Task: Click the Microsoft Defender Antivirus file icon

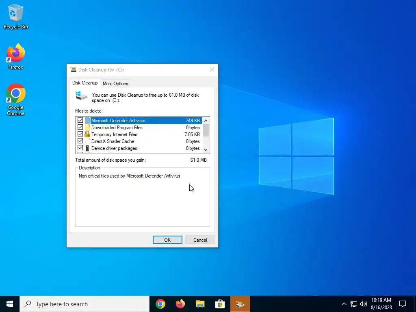Action: [88, 120]
